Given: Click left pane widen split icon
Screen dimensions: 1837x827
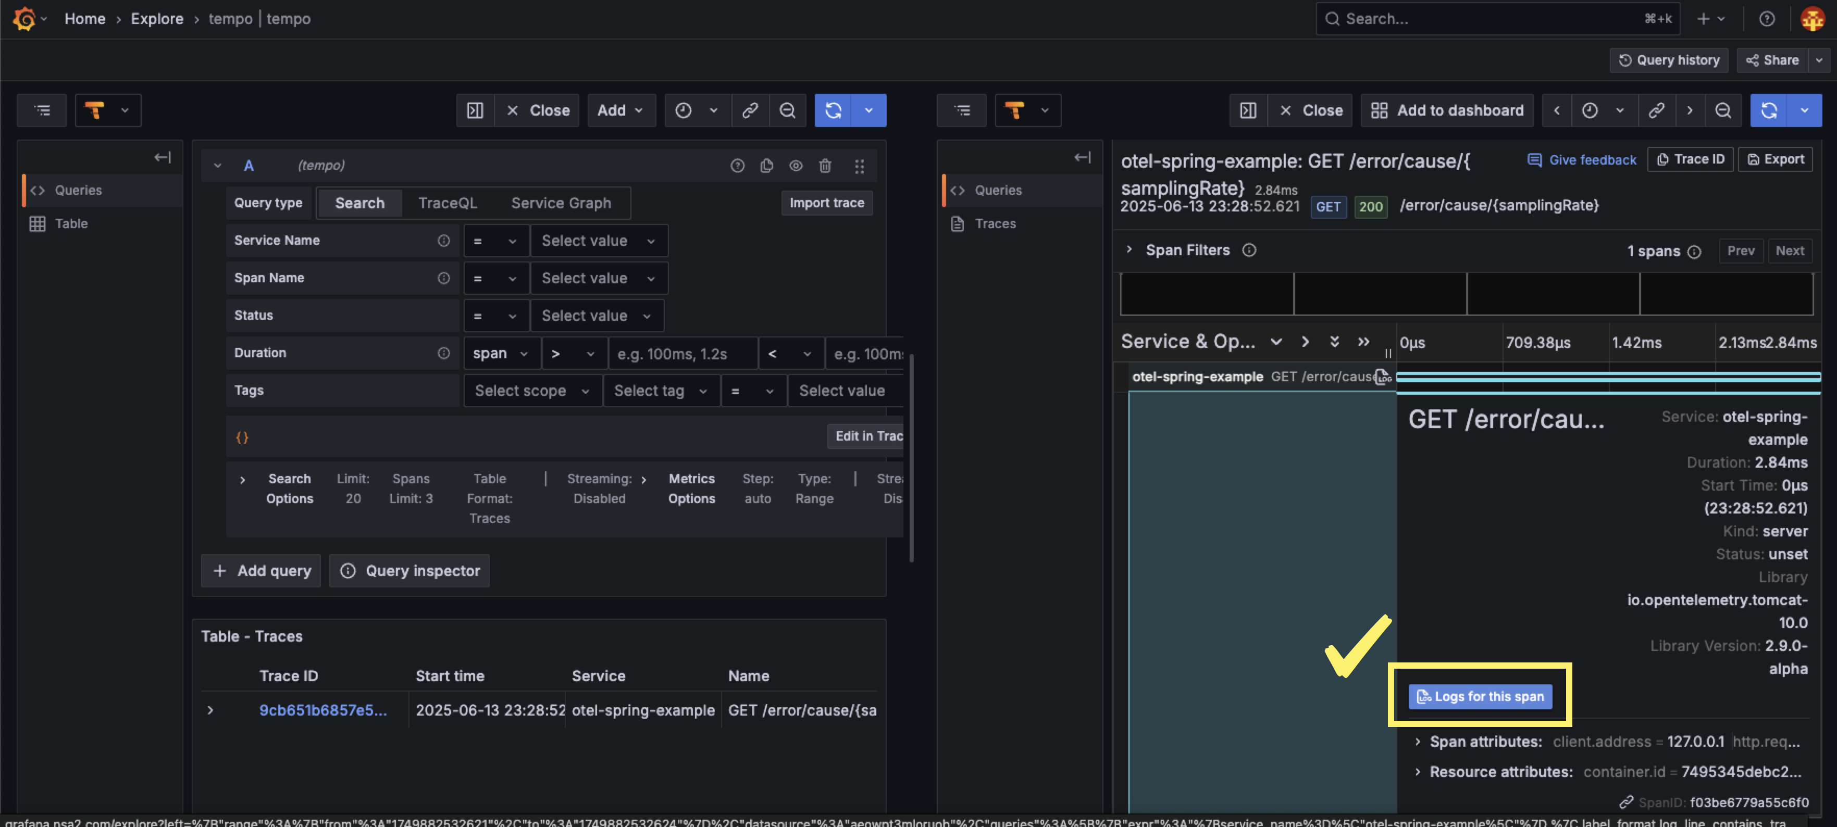Looking at the screenshot, I should tap(475, 110).
